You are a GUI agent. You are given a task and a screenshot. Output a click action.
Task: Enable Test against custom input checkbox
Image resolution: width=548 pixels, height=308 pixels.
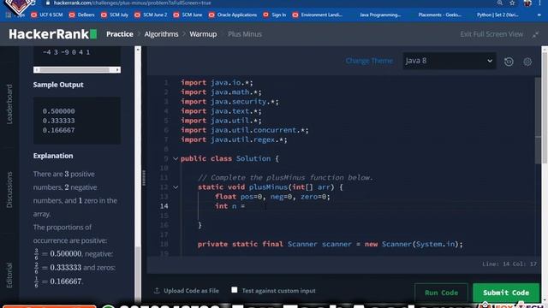[234, 290]
